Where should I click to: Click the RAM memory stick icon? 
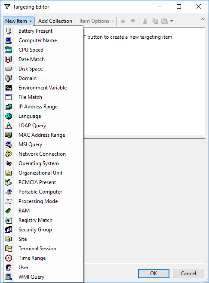pyautogui.click(x=9, y=211)
